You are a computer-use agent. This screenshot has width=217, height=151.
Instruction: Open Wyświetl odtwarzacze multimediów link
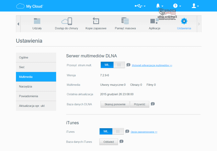coord(152,65)
